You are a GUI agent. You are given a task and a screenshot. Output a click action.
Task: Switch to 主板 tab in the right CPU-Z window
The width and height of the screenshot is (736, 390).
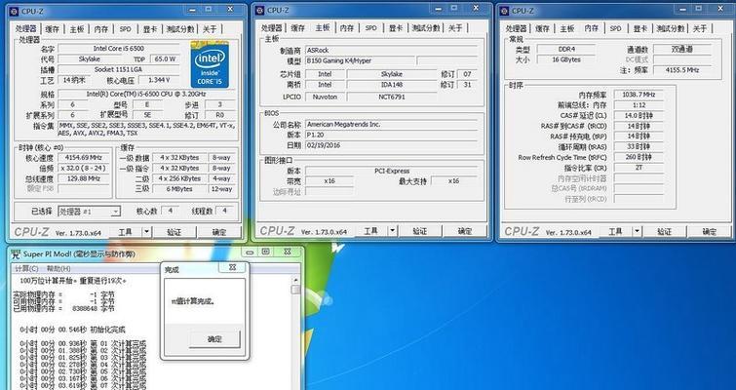coord(567,28)
